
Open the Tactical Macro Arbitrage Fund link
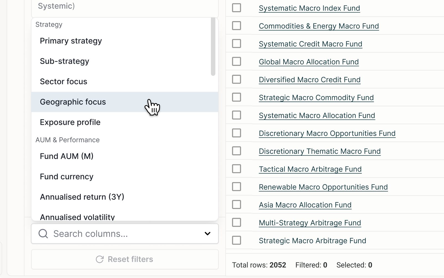tap(310, 169)
